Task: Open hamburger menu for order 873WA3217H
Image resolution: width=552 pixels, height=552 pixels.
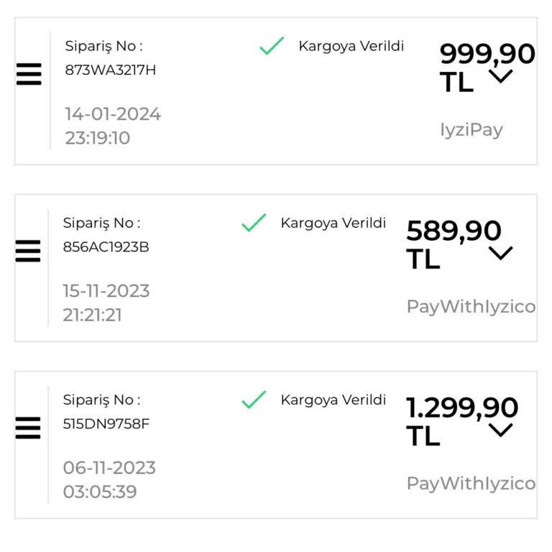Action: click(29, 74)
